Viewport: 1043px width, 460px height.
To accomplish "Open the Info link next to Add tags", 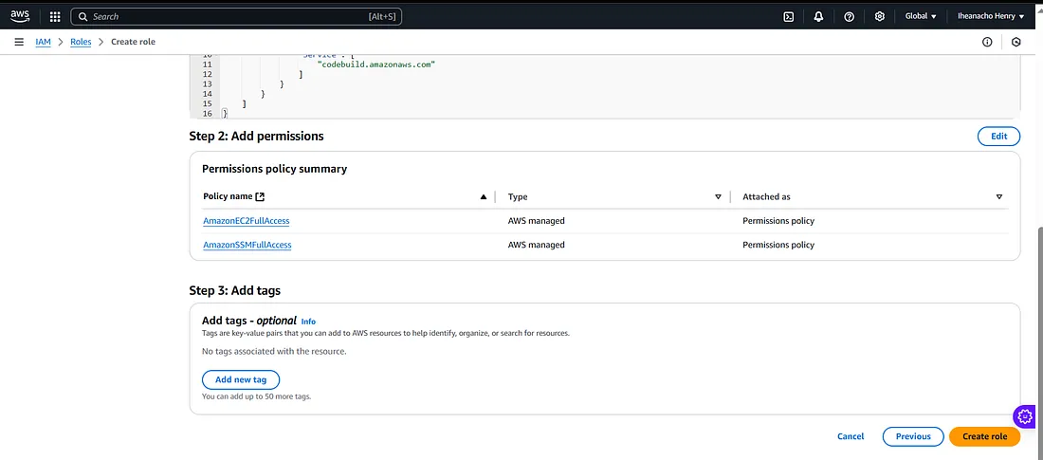I will pyautogui.click(x=309, y=322).
